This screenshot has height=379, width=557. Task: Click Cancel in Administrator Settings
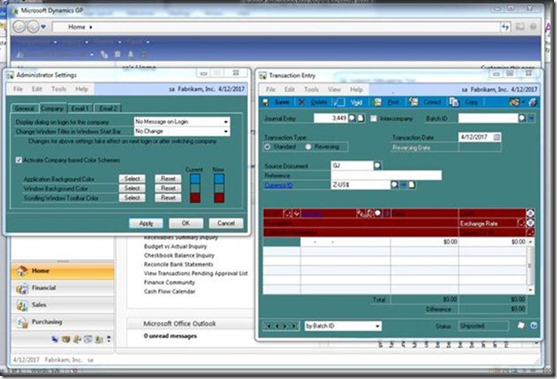point(226,223)
